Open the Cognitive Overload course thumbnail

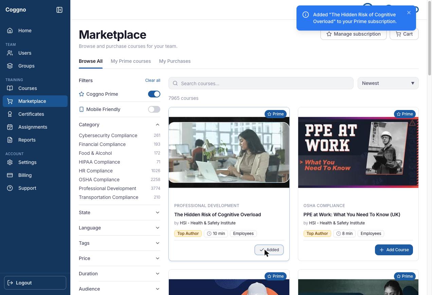click(229, 152)
